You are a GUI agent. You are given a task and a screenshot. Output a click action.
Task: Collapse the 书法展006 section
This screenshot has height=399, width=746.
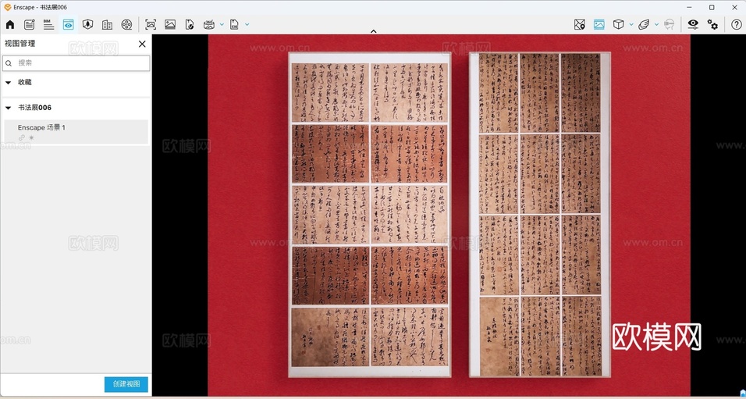(8, 108)
